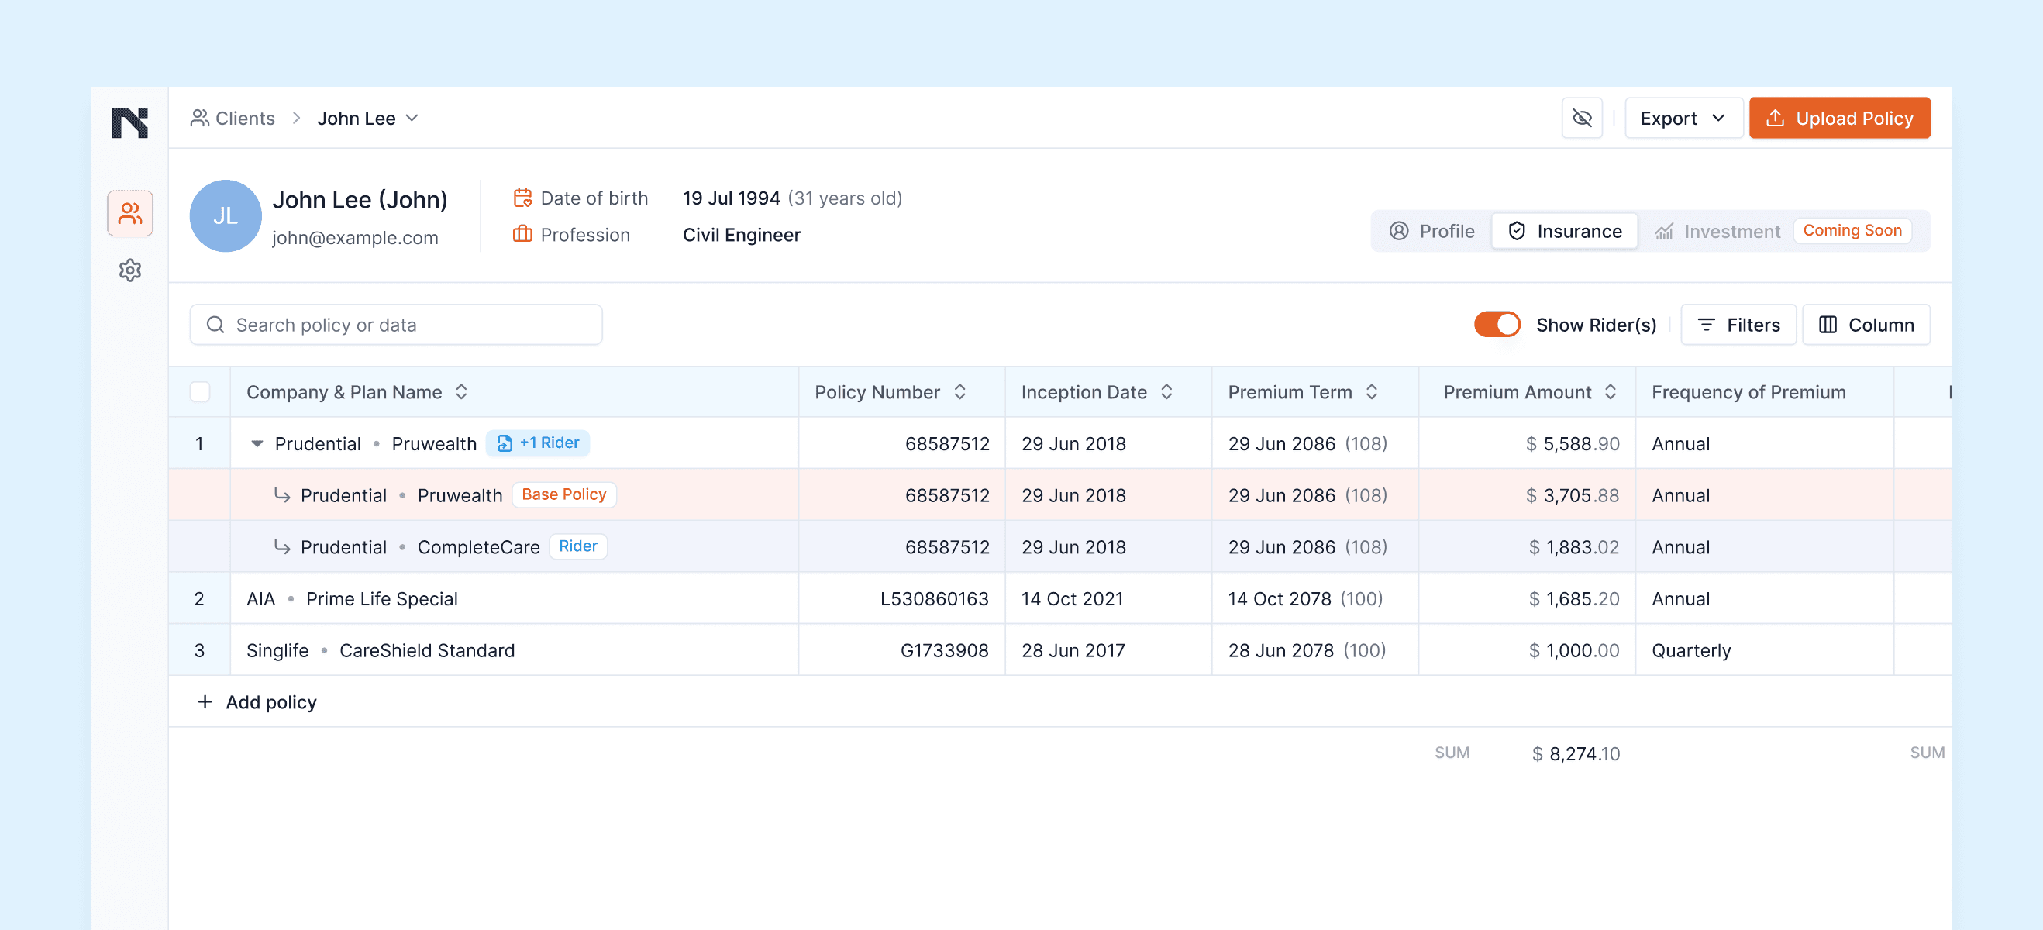Check the select-all checkbox in the table header

(201, 391)
